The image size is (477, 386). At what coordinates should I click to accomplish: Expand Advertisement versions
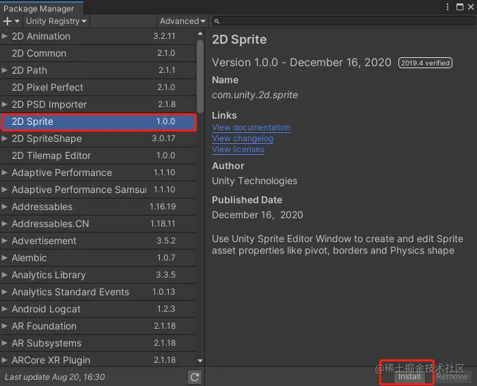(5, 241)
